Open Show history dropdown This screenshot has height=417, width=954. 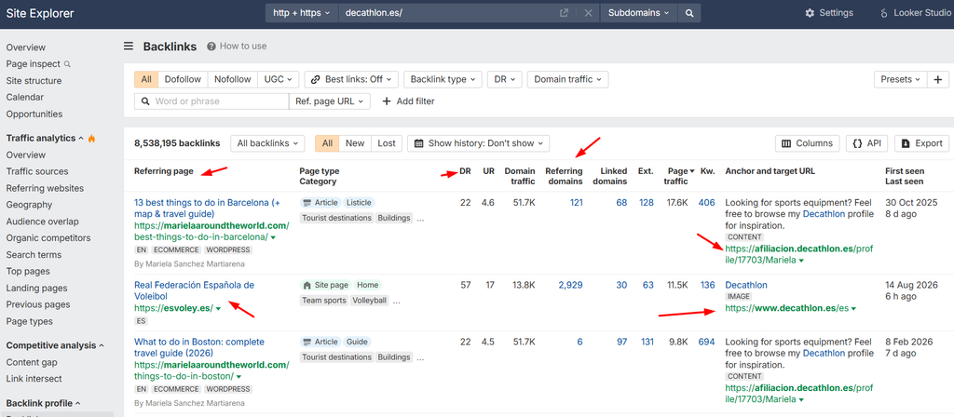point(478,143)
